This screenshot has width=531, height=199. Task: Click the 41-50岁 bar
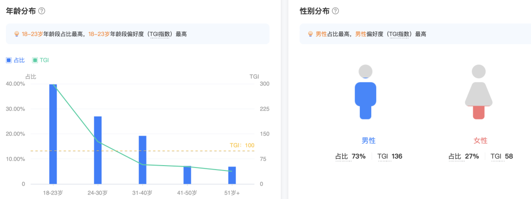point(187,175)
